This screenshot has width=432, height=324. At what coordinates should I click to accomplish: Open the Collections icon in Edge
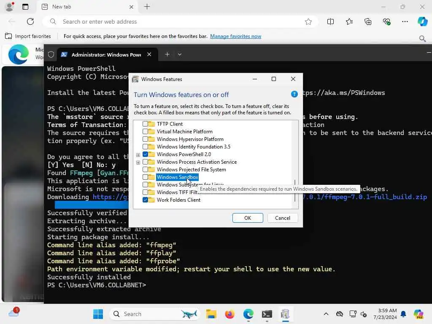pos(368,22)
